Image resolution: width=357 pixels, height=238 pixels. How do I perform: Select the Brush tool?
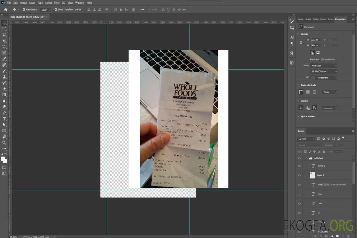(4, 71)
